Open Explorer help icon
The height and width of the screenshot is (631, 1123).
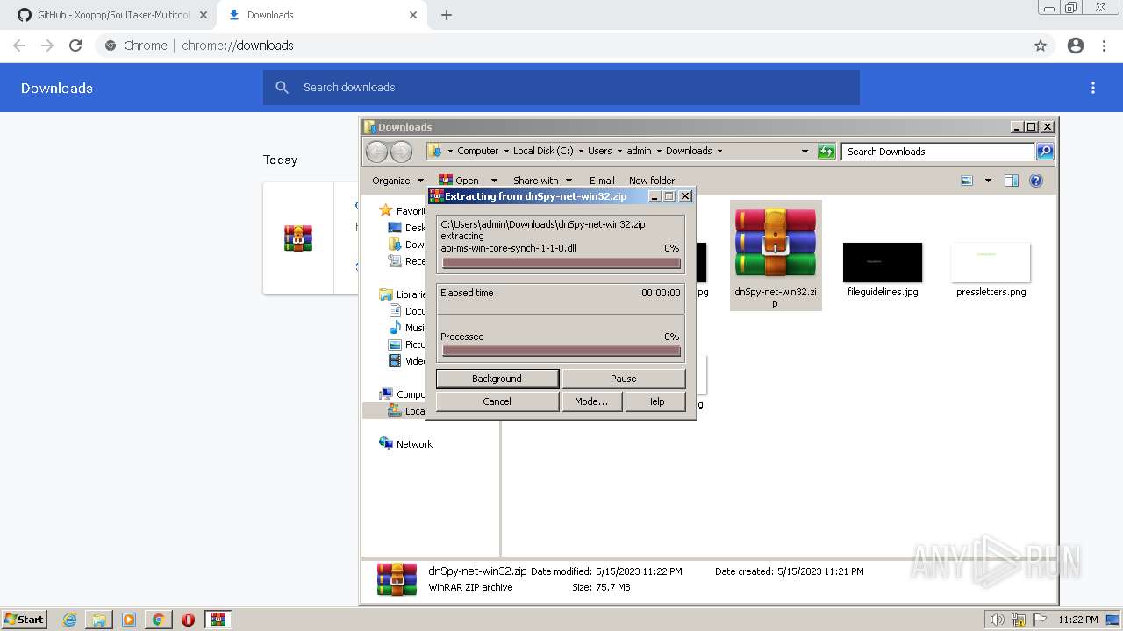pyautogui.click(x=1036, y=181)
